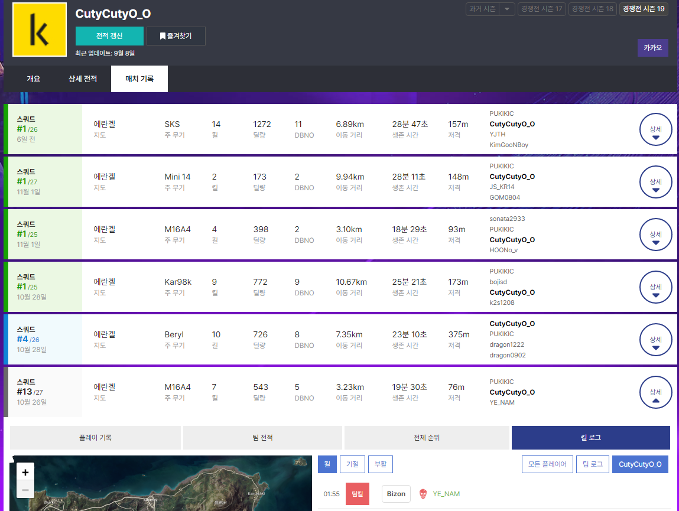
Task: Click the Bizon weapon tag
Action: point(396,494)
